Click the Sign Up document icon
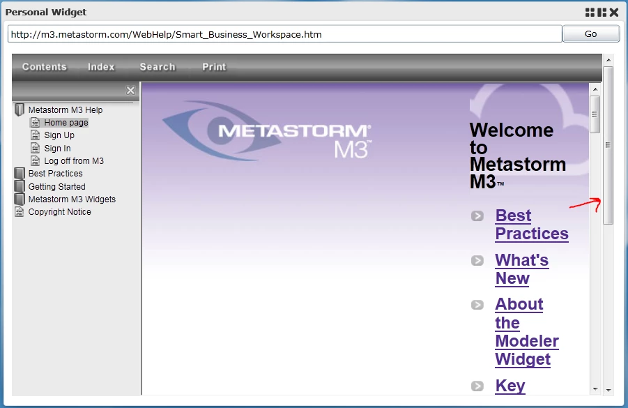 tap(36, 135)
